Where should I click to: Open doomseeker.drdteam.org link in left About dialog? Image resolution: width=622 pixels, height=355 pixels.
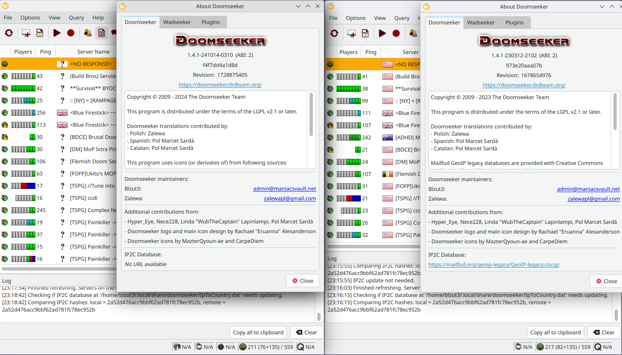pos(220,85)
